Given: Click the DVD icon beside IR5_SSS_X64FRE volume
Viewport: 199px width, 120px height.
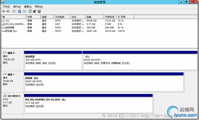Looking at the screenshot, I should tap(3, 24).
